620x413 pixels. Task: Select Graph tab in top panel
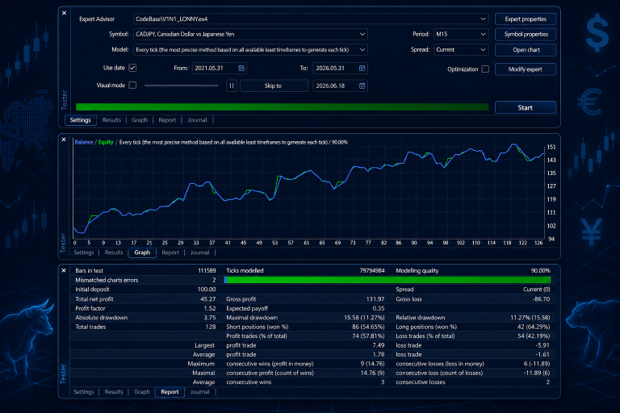tap(140, 120)
